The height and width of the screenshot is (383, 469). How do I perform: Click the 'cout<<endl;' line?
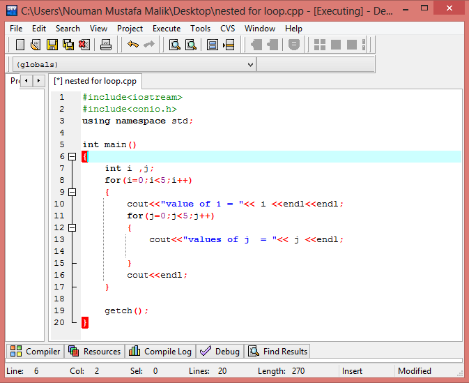157,275
